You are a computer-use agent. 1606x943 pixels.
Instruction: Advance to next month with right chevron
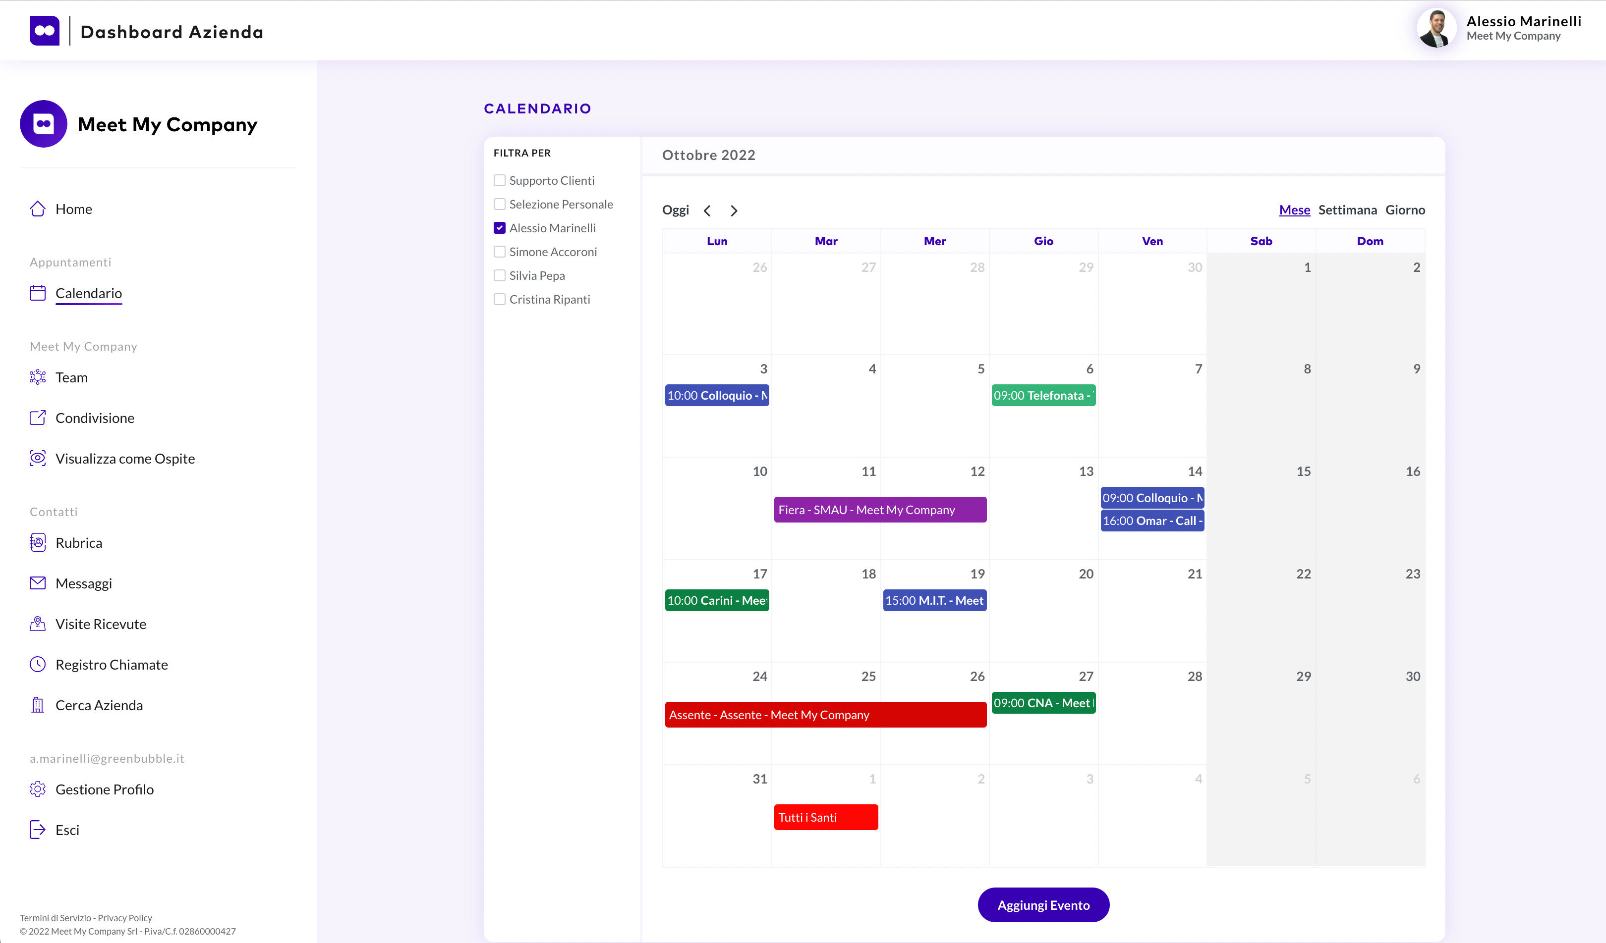[x=734, y=211]
